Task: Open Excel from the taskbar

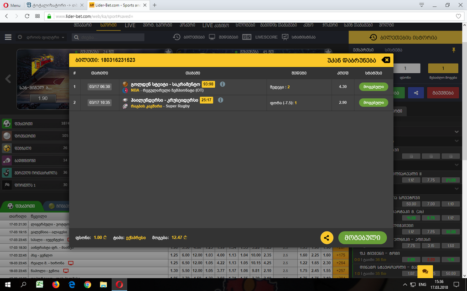Action: (40, 285)
